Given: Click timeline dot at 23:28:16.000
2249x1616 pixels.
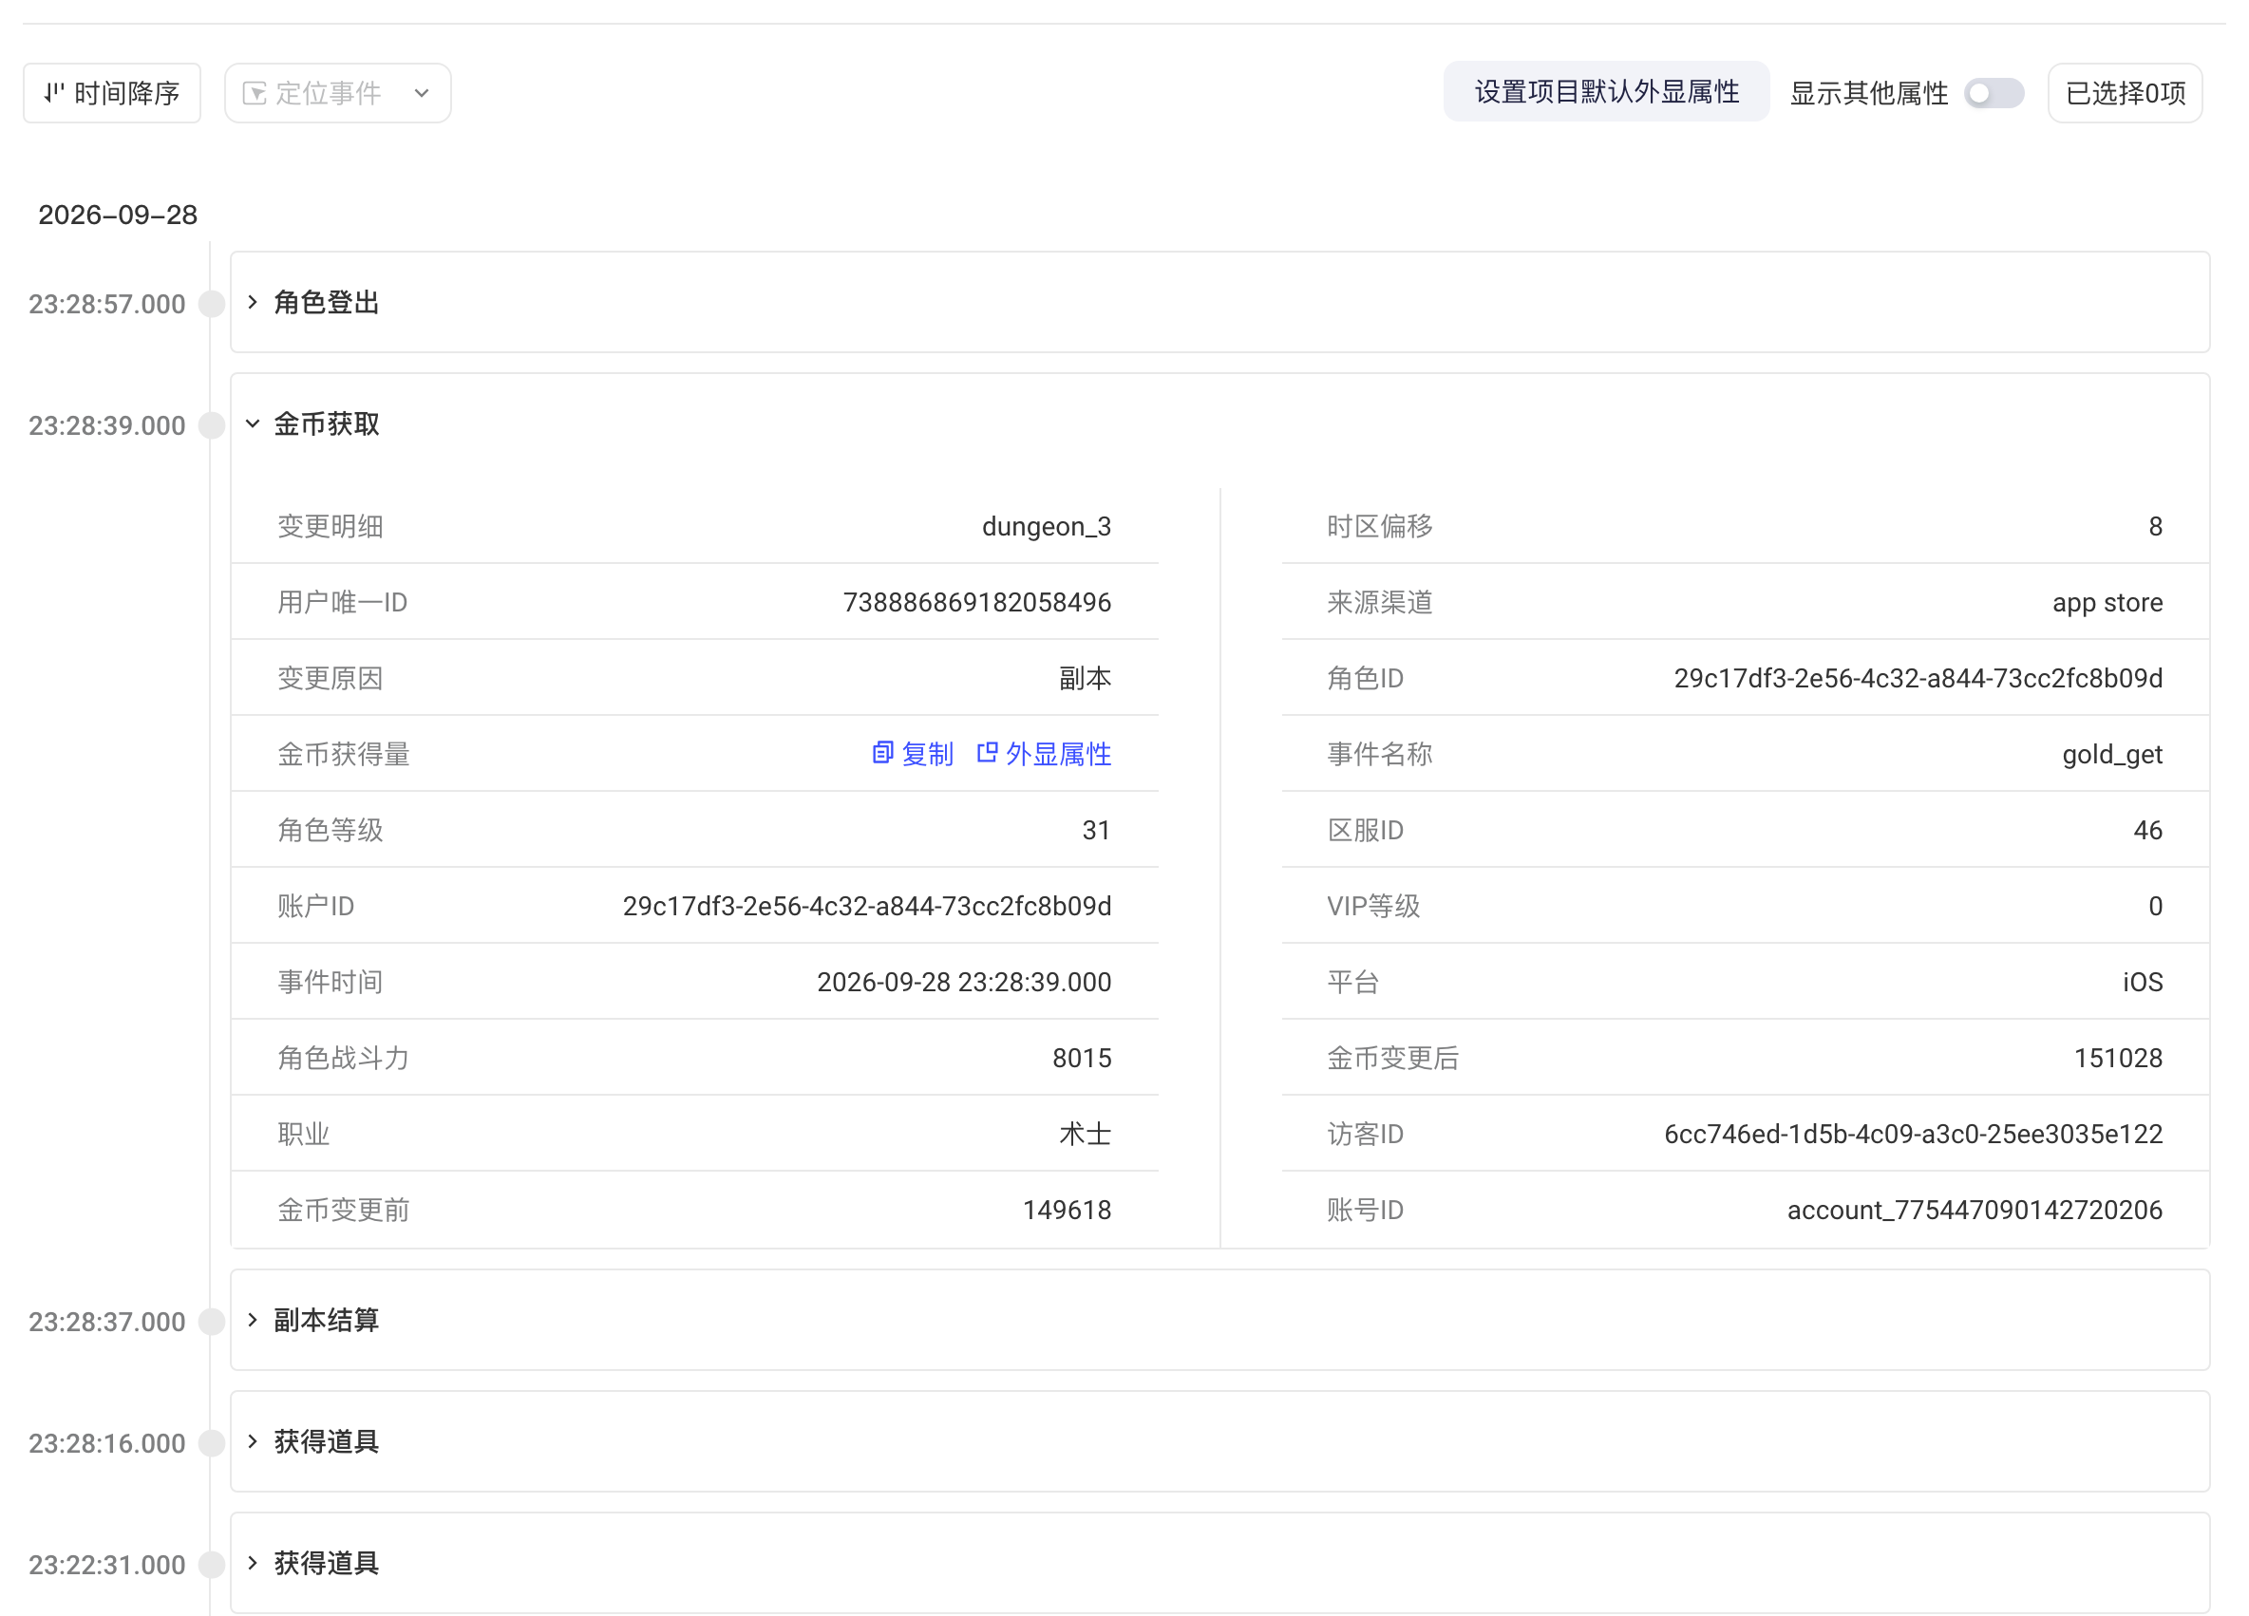Looking at the screenshot, I should coord(211,1443).
